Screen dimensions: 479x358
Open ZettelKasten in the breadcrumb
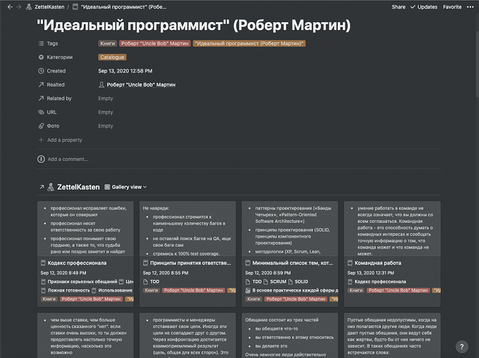(47, 6)
